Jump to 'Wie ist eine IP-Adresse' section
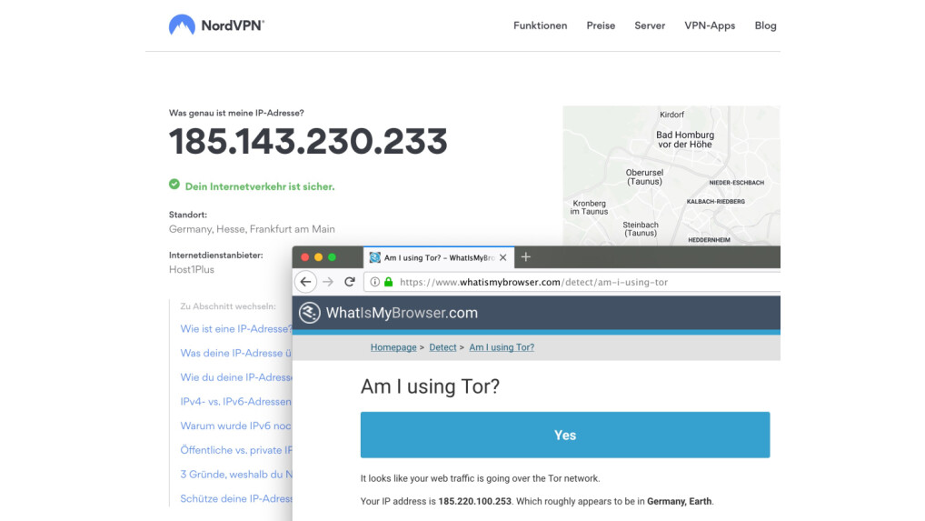The height and width of the screenshot is (521, 925). tap(236, 328)
